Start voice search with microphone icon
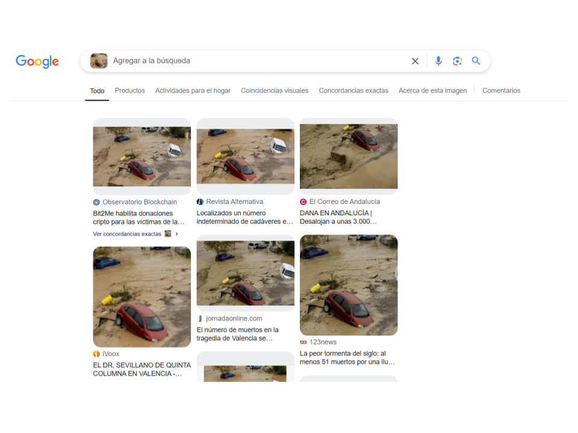The width and height of the screenshot is (578, 433). (x=438, y=61)
